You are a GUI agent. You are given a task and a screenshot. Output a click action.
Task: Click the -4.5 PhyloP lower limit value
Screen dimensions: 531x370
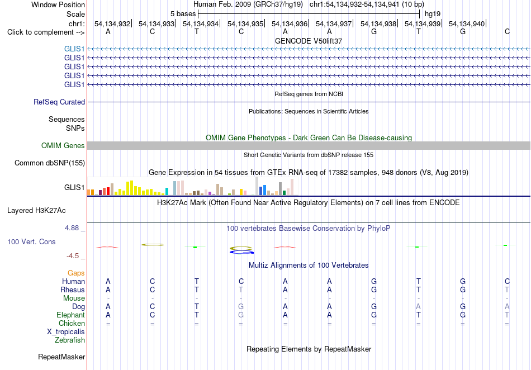(73, 256)
